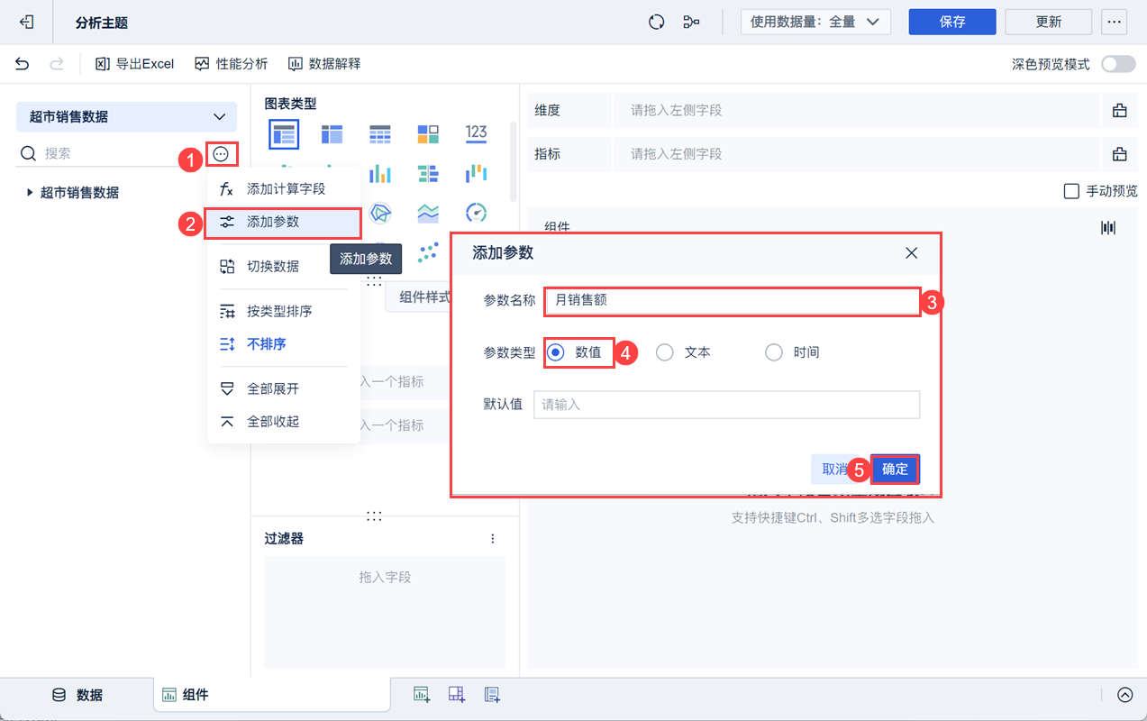Click the 搜索 field search box
Screen dimensions: 1147x721
coord(113,154)
